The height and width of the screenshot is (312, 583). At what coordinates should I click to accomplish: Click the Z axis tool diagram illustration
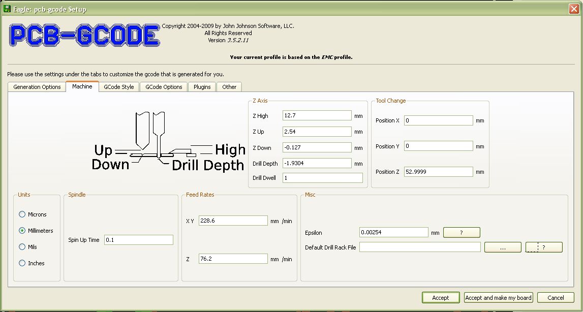[x=168, y=143]
